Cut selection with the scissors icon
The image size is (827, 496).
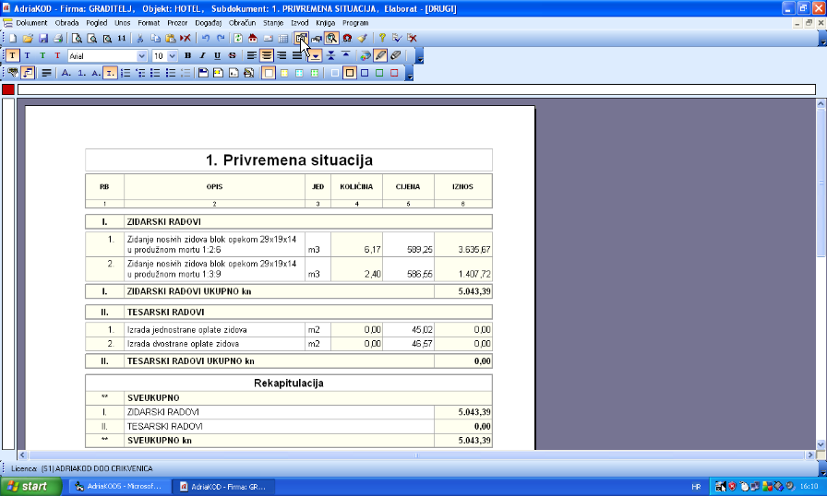pos(140,39)
